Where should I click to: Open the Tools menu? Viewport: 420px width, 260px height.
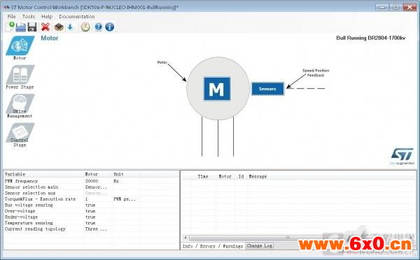coord(29,17)
